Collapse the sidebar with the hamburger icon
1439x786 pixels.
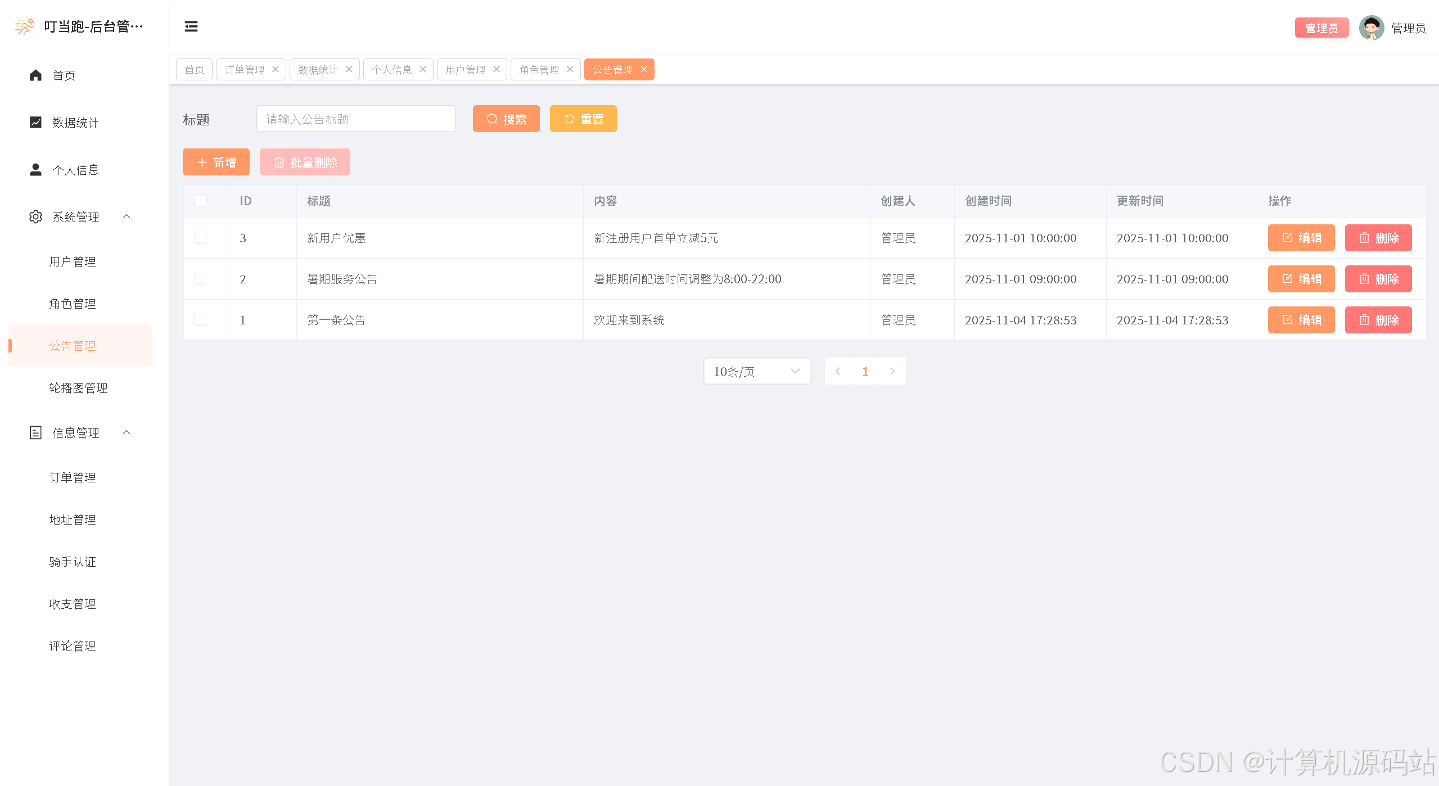[x=191, y=26]
